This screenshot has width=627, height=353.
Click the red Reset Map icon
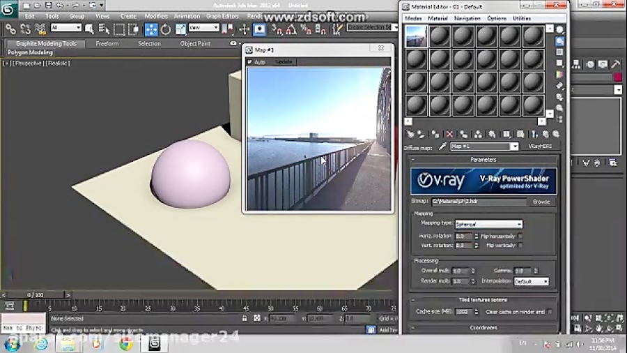coord(449,135)
